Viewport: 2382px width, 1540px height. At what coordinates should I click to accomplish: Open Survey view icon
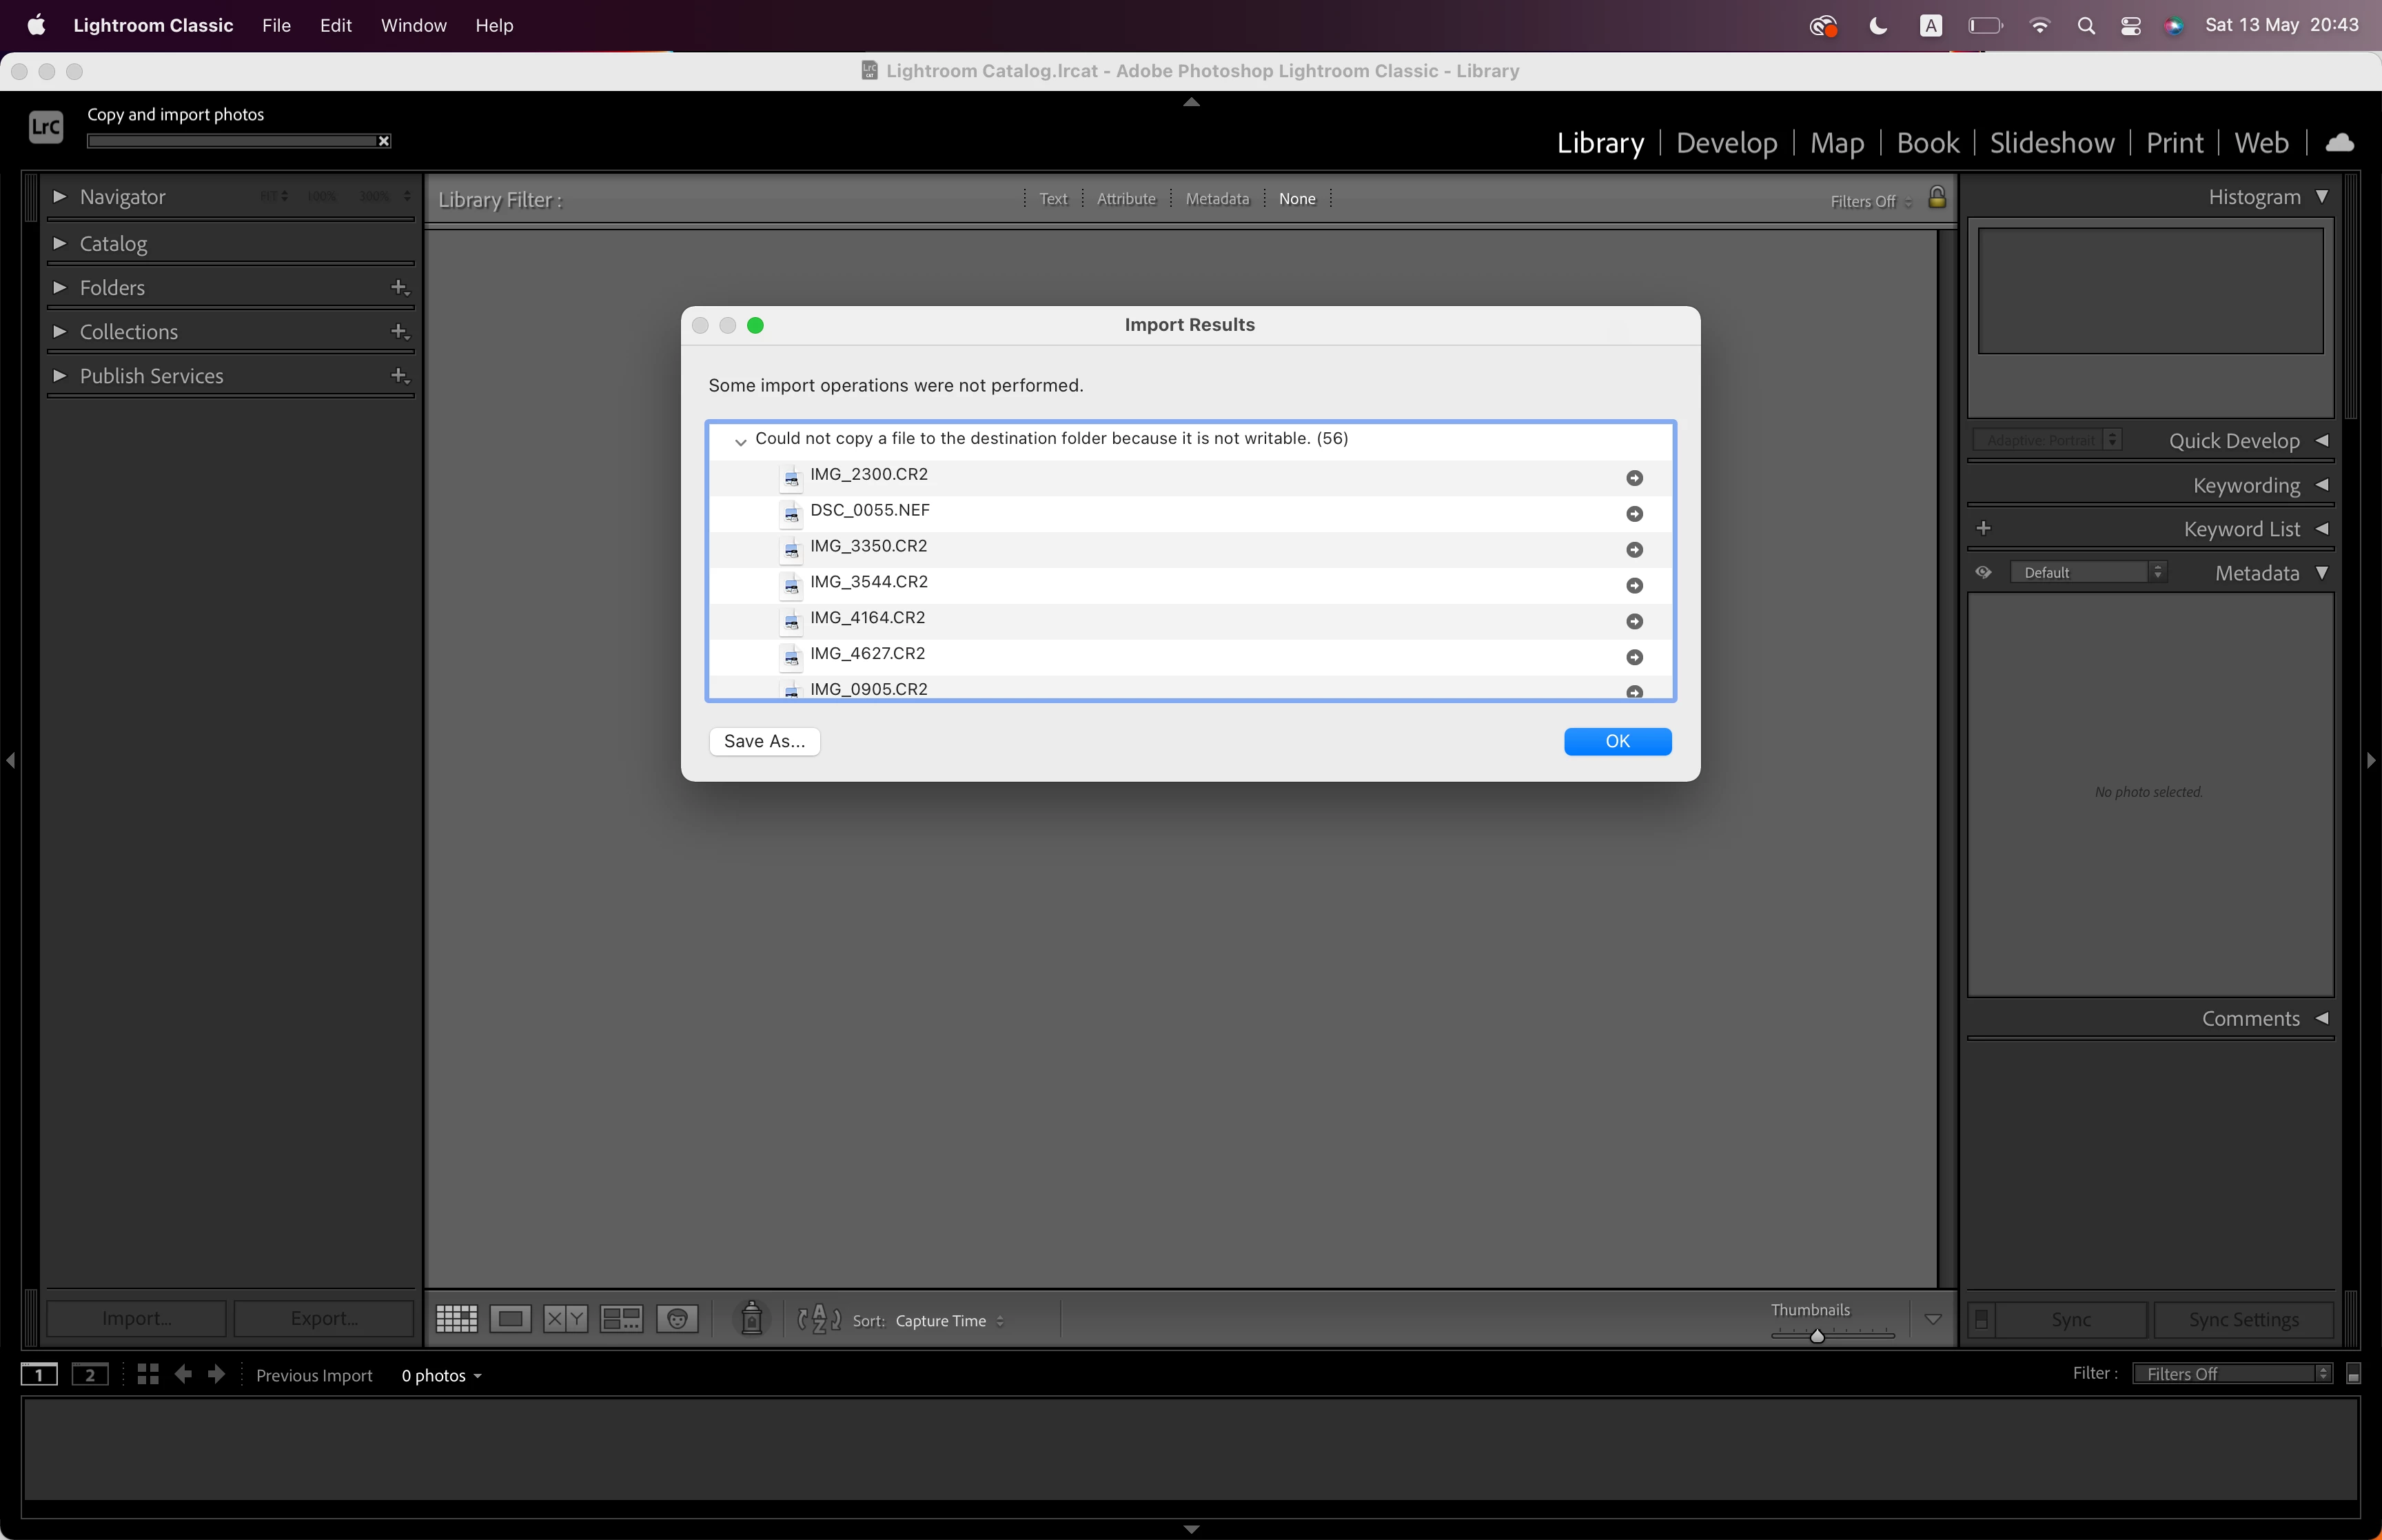[x=621, y=1319]
